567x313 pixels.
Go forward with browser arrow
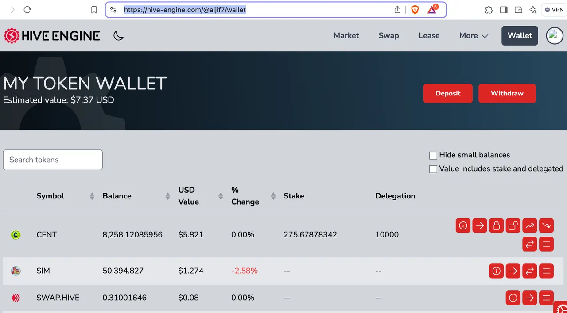click(x=12, y=10)
